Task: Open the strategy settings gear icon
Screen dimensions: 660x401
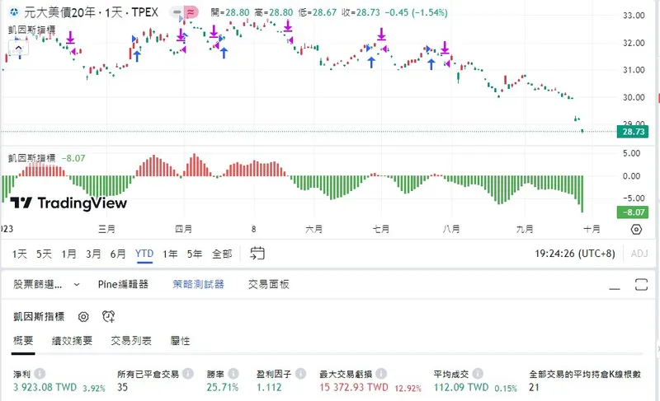Action: (83, 317)
